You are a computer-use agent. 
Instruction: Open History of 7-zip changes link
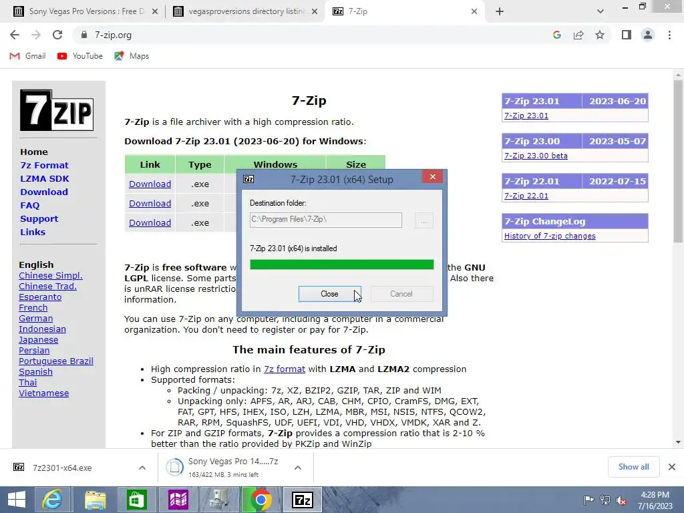pos(550,236)
